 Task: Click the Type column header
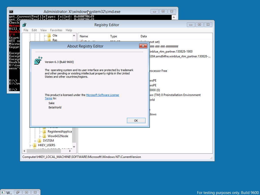coord(124,36)
